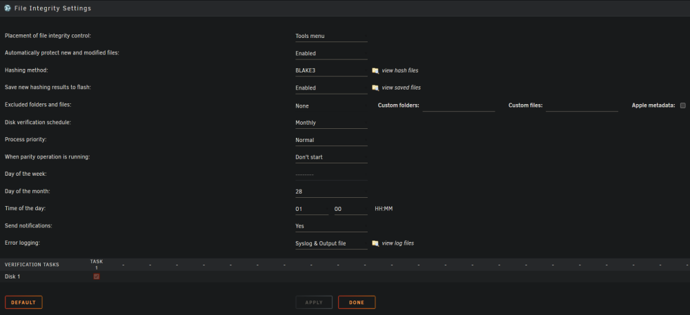
Task: Open the minute dropdown showing 00
Action: pos(351,209)
